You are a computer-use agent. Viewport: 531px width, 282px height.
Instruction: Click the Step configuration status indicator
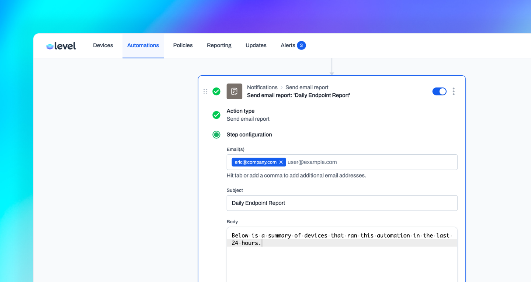pos(216,135)
